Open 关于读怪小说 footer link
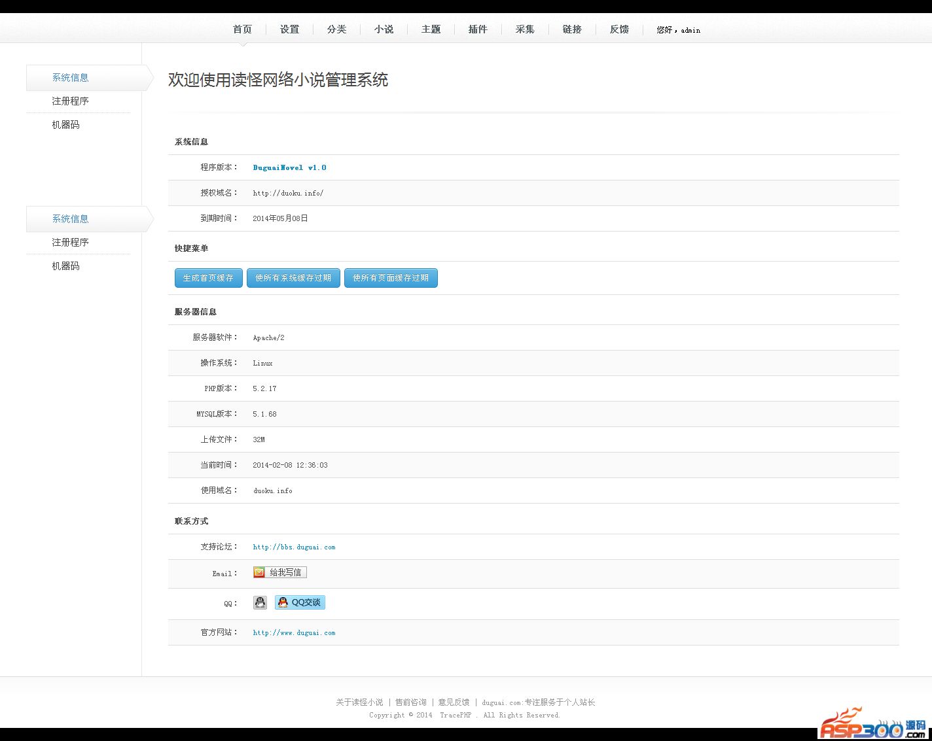The width and height of the screenshot is (932, 741). coord(359,702)
